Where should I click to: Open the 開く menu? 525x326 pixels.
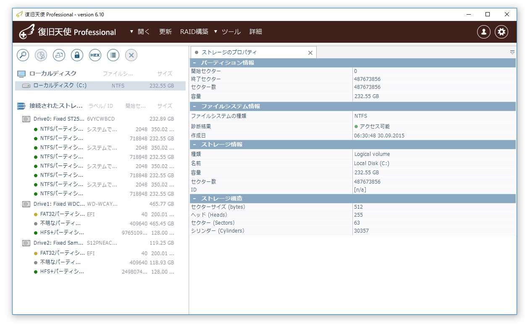[x=144, y=32]
